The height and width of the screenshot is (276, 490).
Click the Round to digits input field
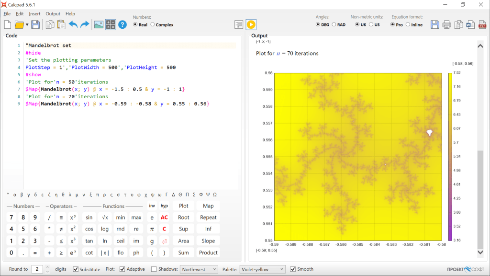coord(37,269)
